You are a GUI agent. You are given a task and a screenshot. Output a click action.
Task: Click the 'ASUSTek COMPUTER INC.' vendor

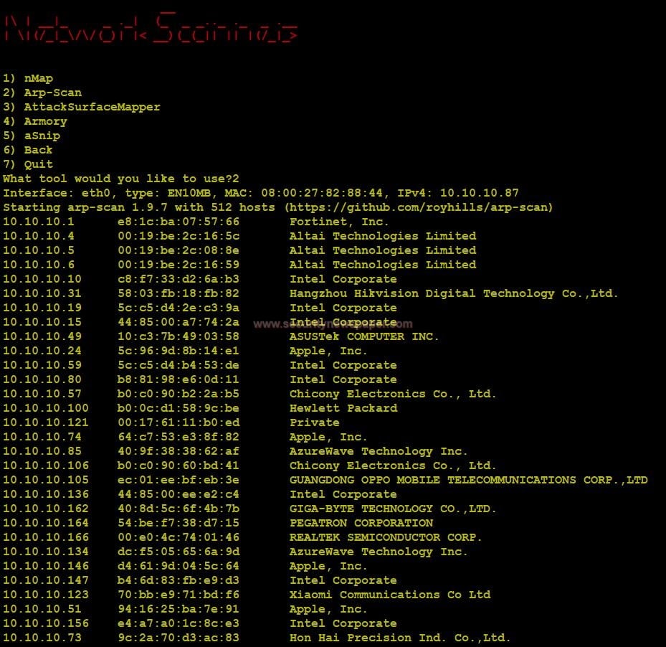click(364, 336)
